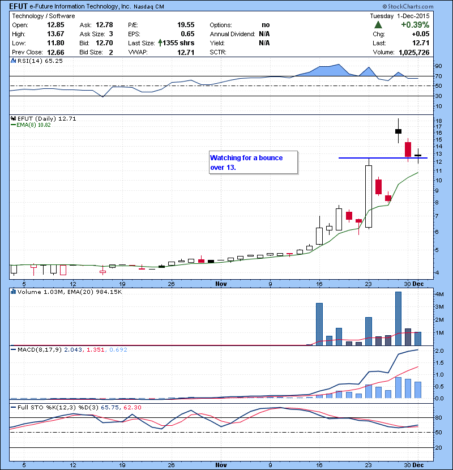Click the Options value 'no'
The width and height of the screenshot is (453, 470).
click(266, 25)
